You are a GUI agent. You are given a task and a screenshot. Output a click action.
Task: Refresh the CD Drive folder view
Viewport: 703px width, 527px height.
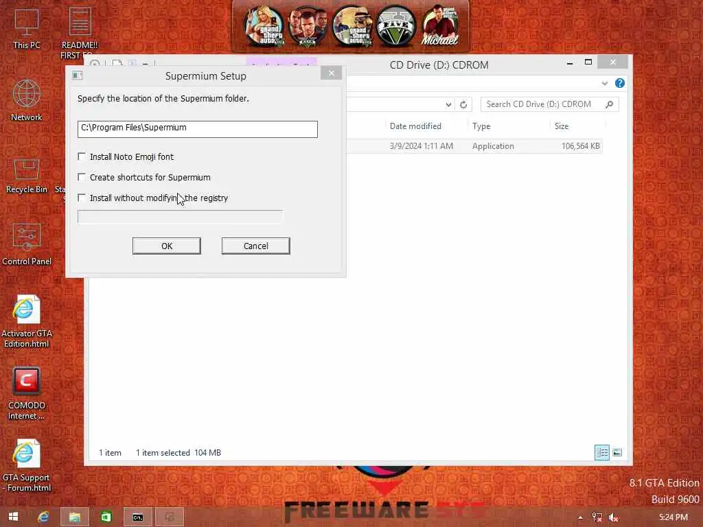point(463,104)
